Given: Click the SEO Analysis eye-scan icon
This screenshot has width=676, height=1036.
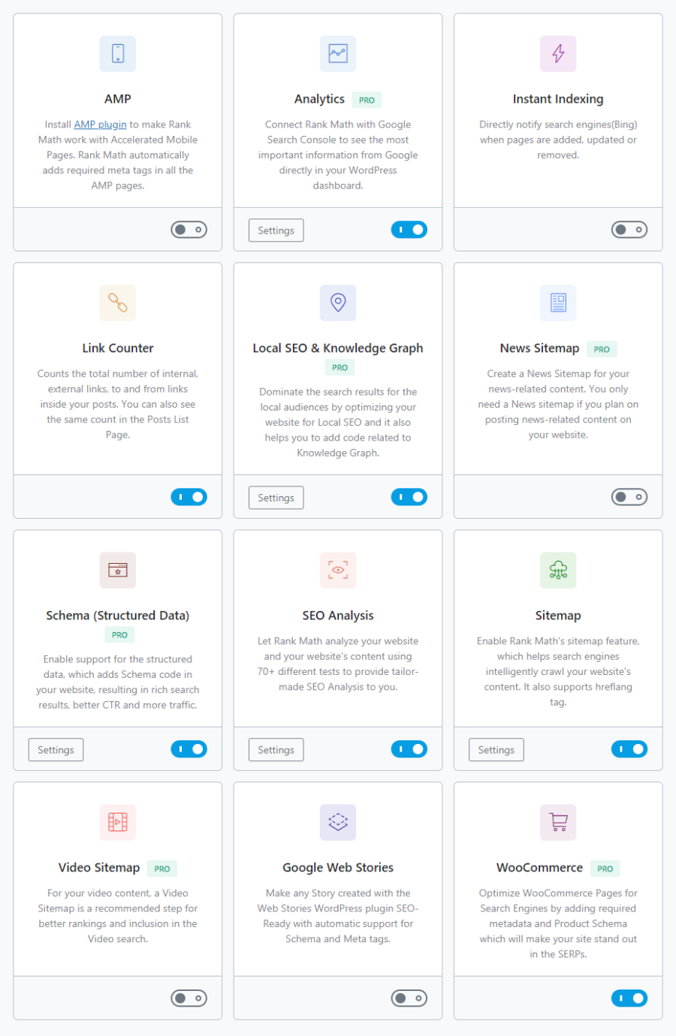Looking at the screenshot, I should 338,571.
